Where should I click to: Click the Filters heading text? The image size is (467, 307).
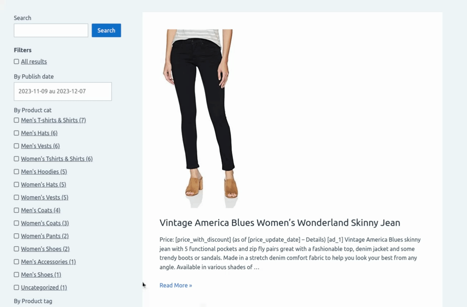pos(23,50)
